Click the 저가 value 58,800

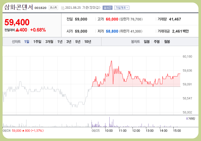(112, 31)
